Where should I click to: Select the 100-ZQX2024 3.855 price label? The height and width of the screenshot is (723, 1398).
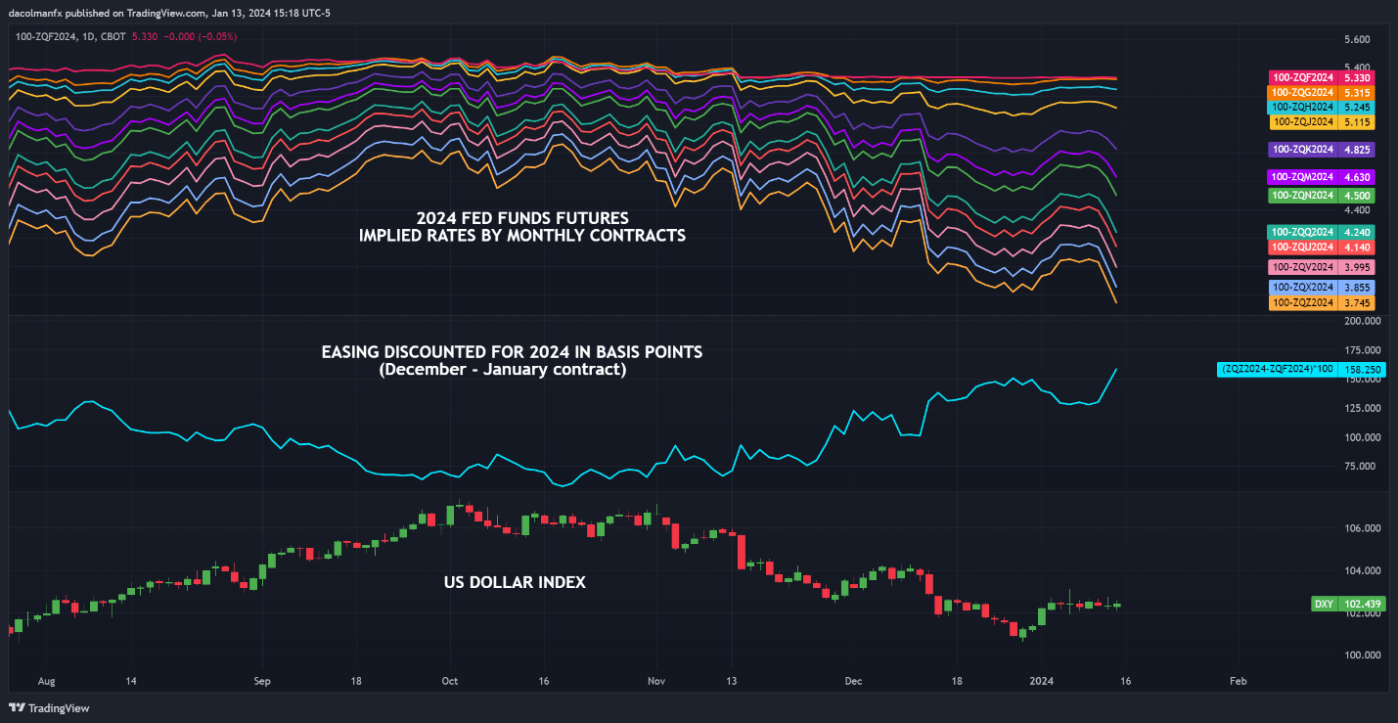point(1322,287)
